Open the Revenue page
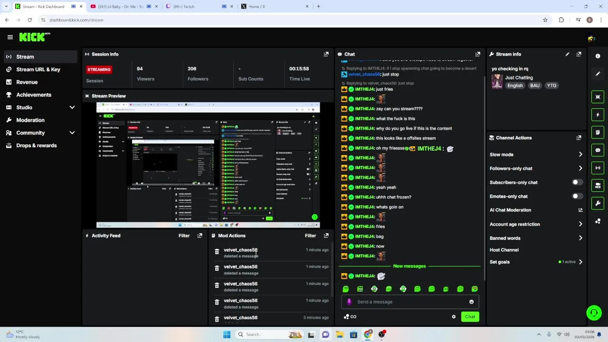This screenshot has width=608, height=342. click(40, 82)
